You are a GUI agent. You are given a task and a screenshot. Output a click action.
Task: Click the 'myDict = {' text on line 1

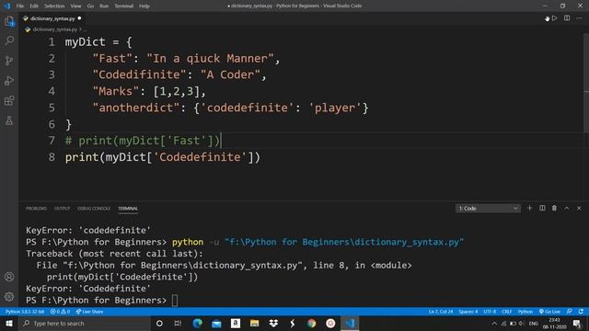click(98, 42)
